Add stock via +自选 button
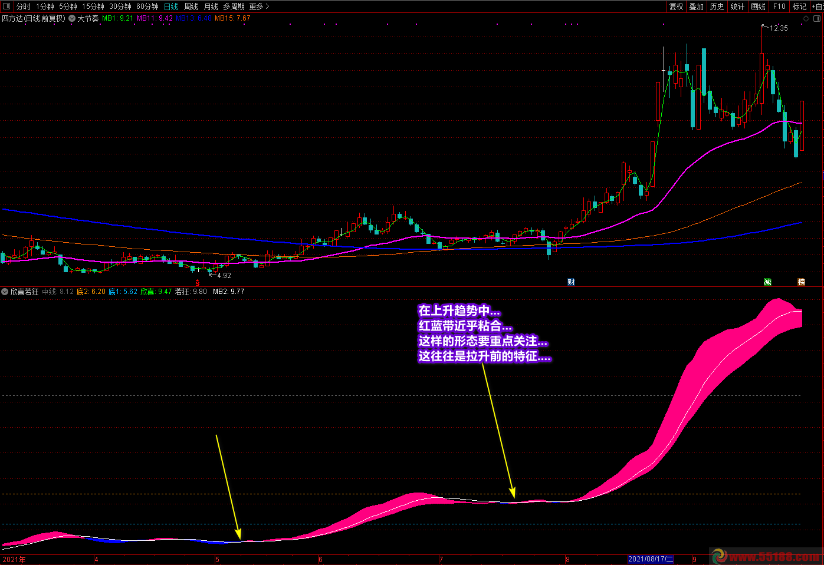Image resolution: width=824 pixels, height=565 pixels. [818, 6]
